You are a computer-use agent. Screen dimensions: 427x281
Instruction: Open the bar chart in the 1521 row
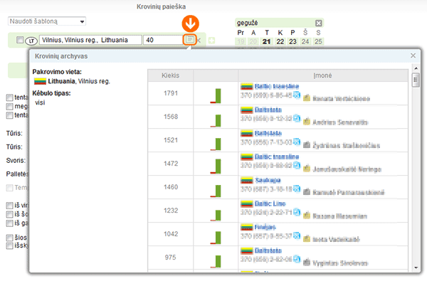click(216, 144)
